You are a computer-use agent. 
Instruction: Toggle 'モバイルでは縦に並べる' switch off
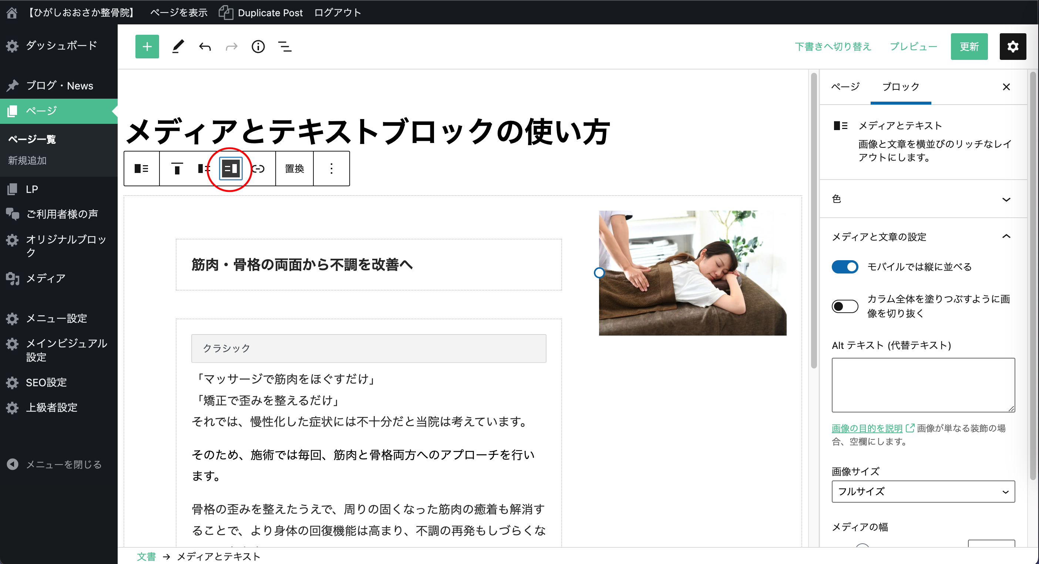[845, 267]
